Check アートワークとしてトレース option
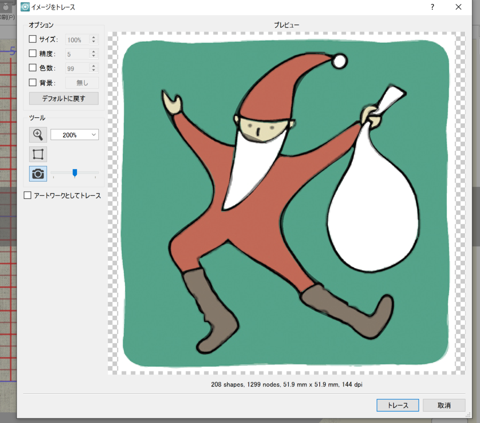Screen dimensions: 480x423 tap(28, 196)
